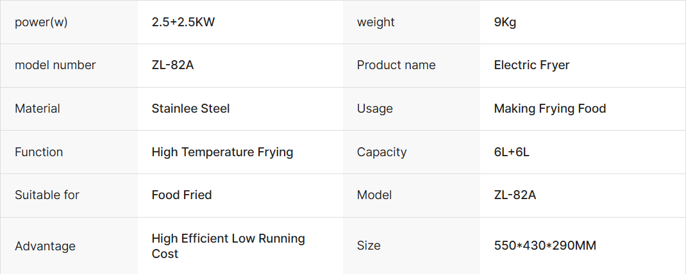
Task: Select the 6L+6L capacity value
Action: pos(512,152)
